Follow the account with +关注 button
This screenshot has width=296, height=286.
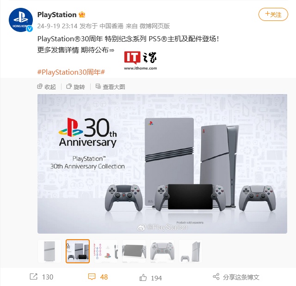click(273, 14)
